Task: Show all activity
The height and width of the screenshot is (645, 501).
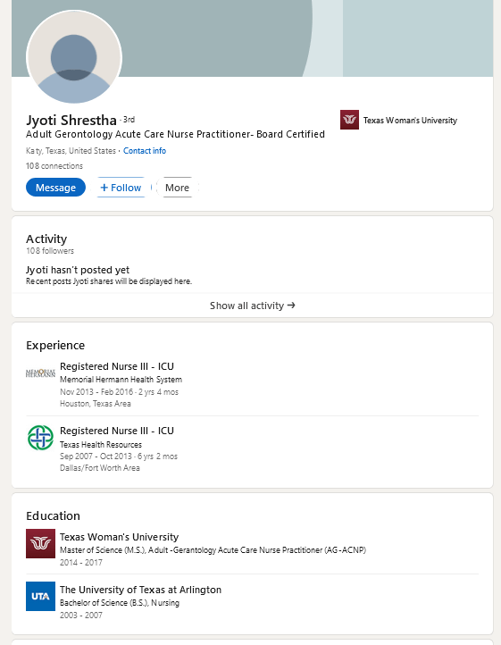Action: [x=252, y=306]
